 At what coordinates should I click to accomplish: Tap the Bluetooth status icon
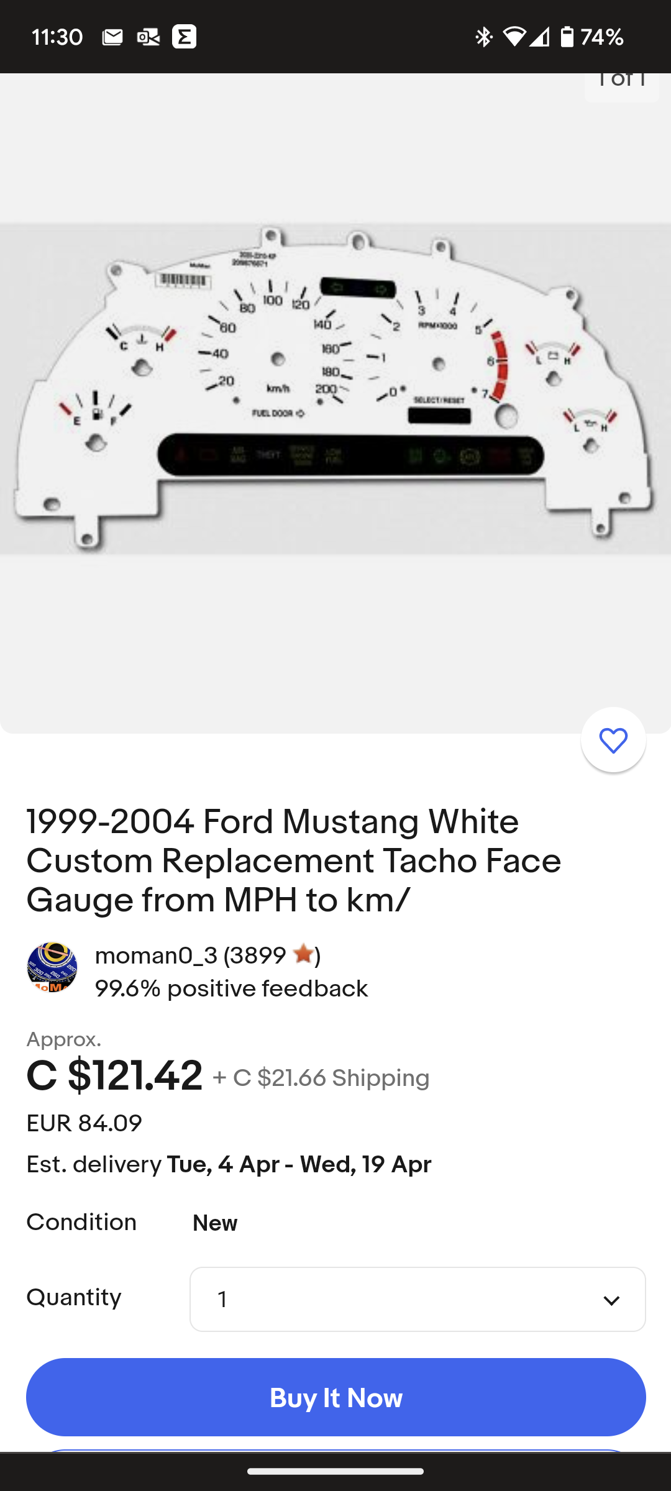[483, 37]
